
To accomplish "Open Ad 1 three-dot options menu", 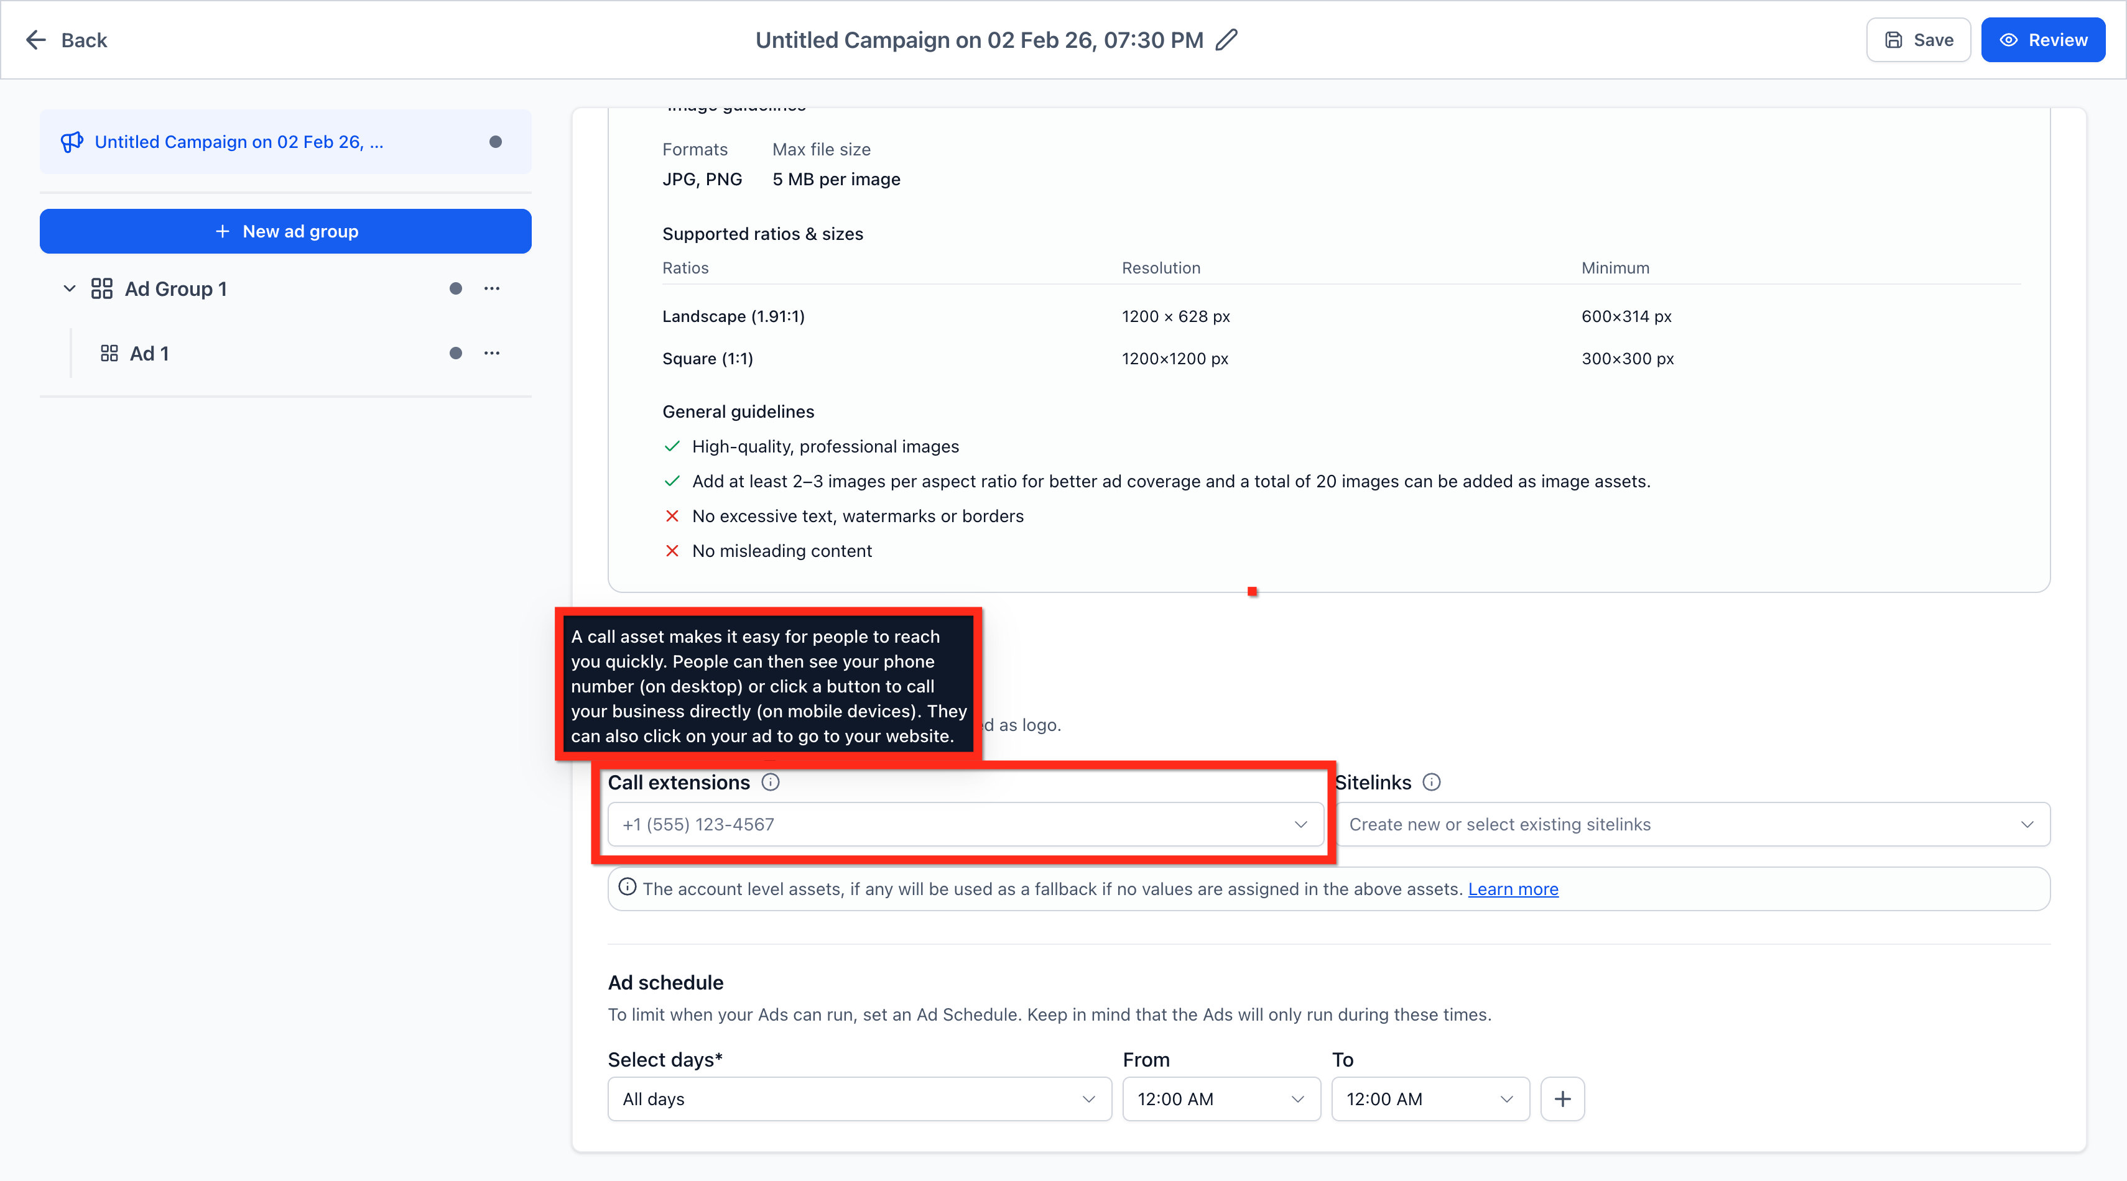I will tap(492, 353).
